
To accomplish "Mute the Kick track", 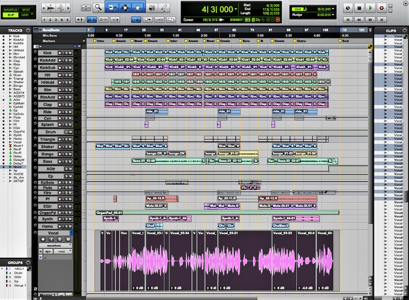I will point(70,53).
